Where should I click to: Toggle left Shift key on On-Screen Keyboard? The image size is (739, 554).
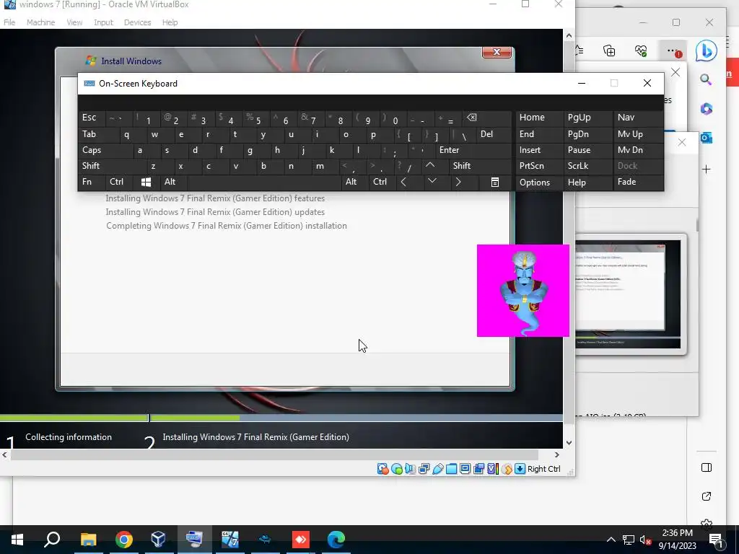112,166
